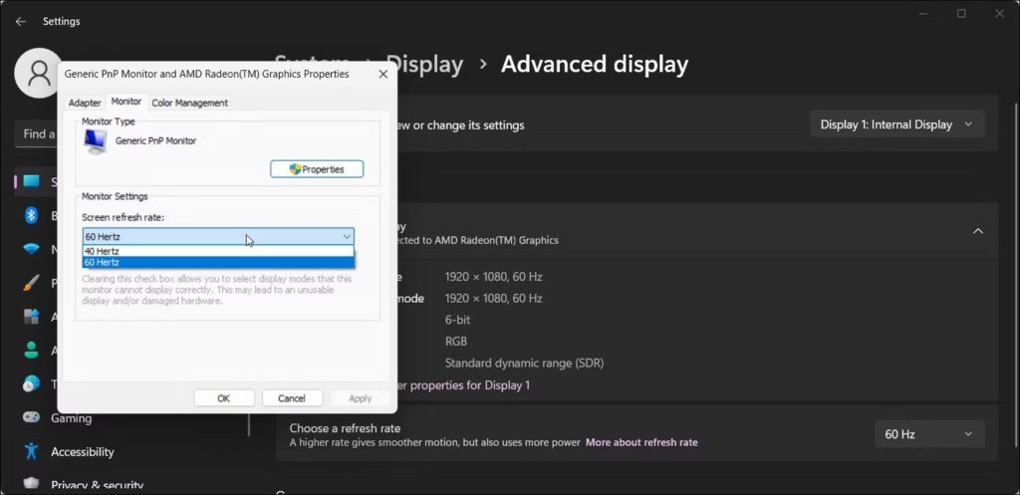The height and width of the screenshot is (495, 1020).
Task: Select 40 Hertz in refresh rate list
Action: click(218, 251)
